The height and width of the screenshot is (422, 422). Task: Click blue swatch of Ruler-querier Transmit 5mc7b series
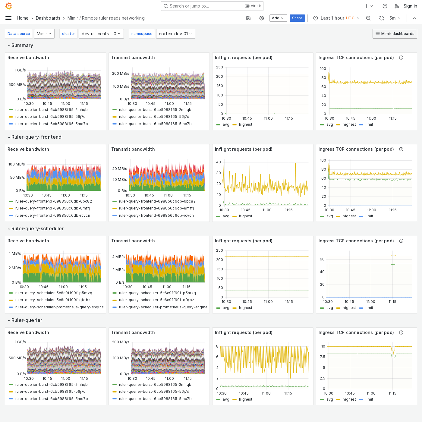(115, 399)
